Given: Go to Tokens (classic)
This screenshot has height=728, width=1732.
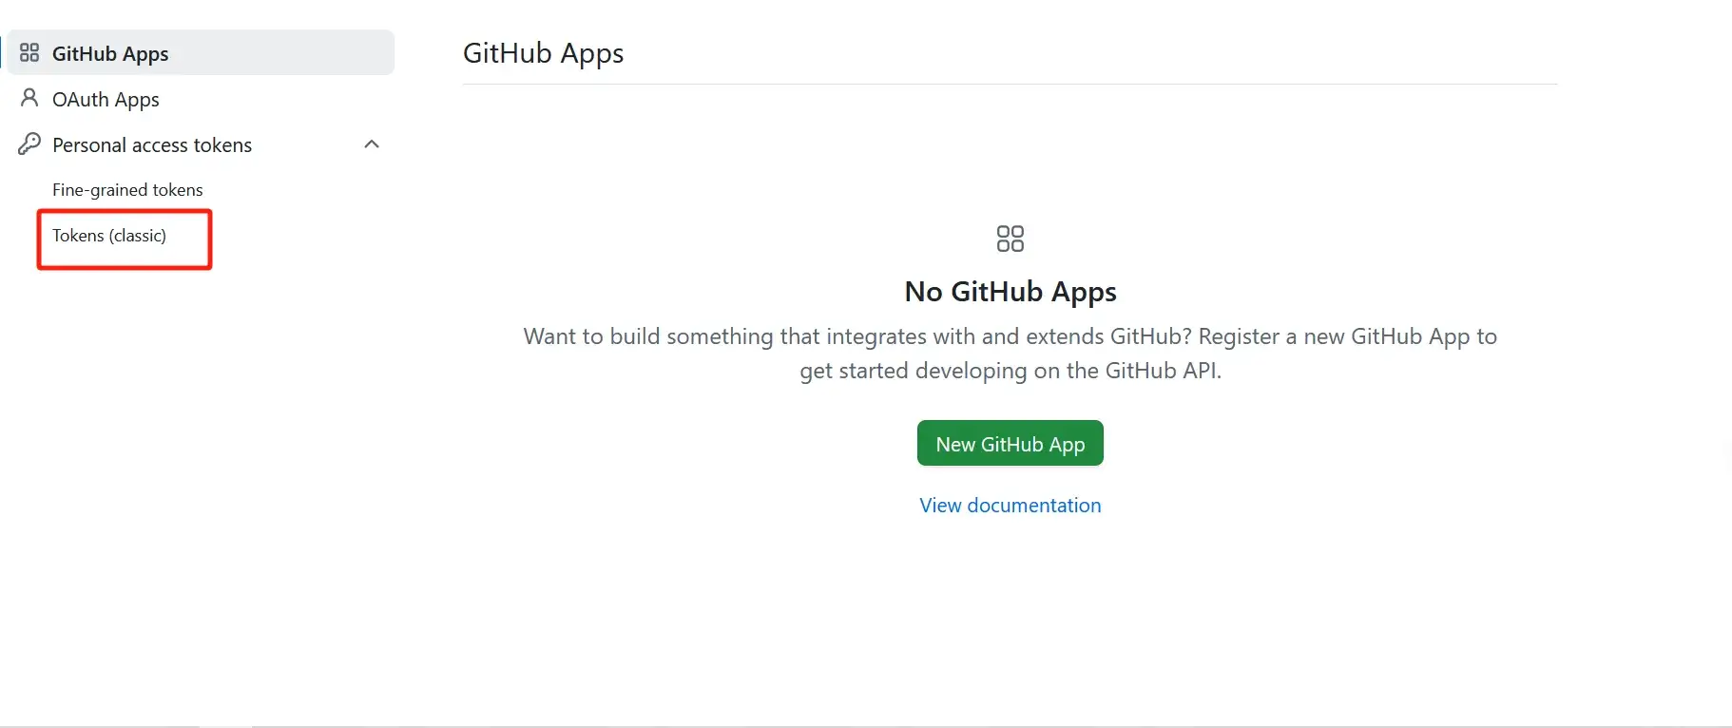Looking at the screenshot, I should pos(109,236).
